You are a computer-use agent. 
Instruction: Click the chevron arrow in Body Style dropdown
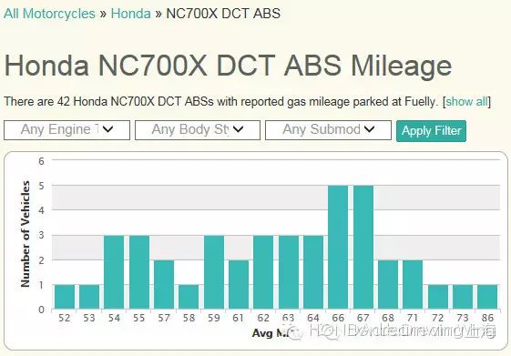[x=239, y=129]
